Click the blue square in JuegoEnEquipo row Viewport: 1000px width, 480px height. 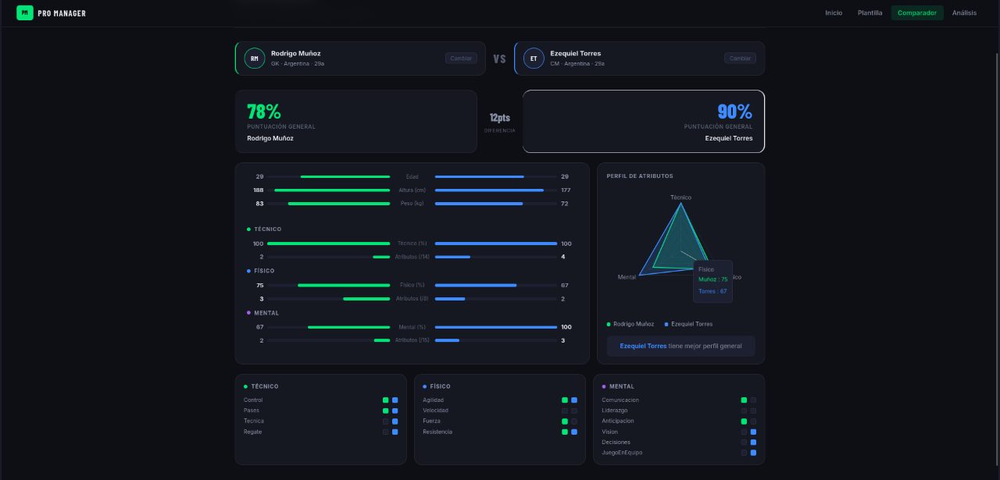(x=753, y=453)
